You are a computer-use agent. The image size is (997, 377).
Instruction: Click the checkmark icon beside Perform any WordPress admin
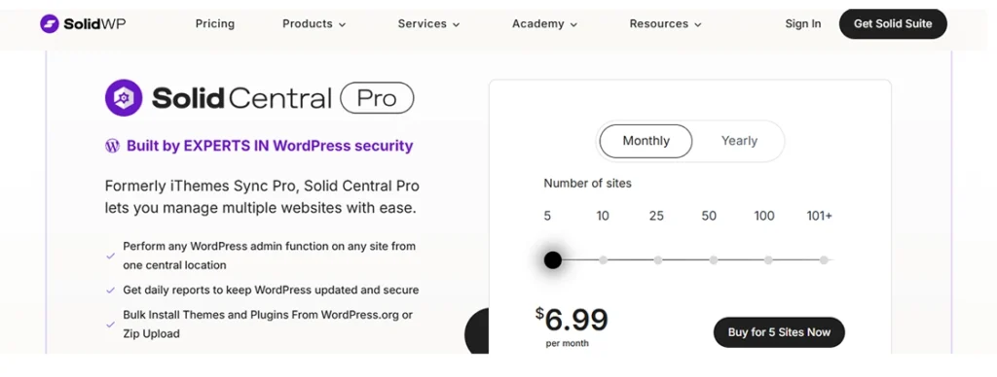click(x=111, y=256)
